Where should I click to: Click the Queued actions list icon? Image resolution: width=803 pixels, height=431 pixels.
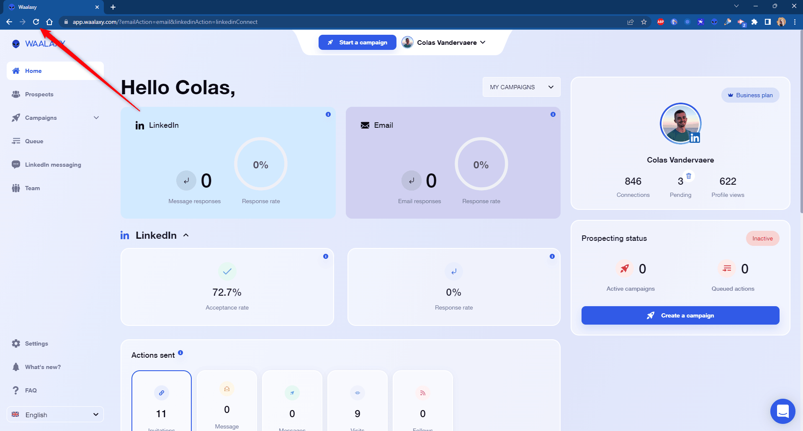coord(727,268)
